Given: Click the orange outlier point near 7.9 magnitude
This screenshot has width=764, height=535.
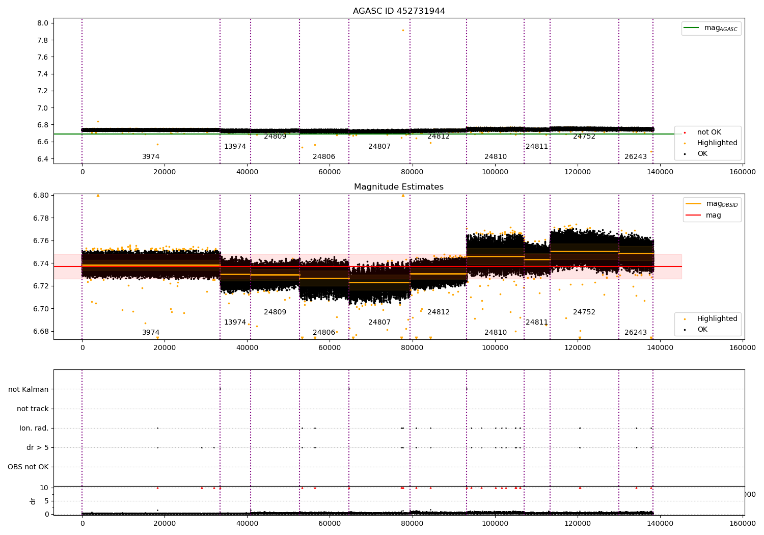Looking at the screenshot, I should (403, 30).
